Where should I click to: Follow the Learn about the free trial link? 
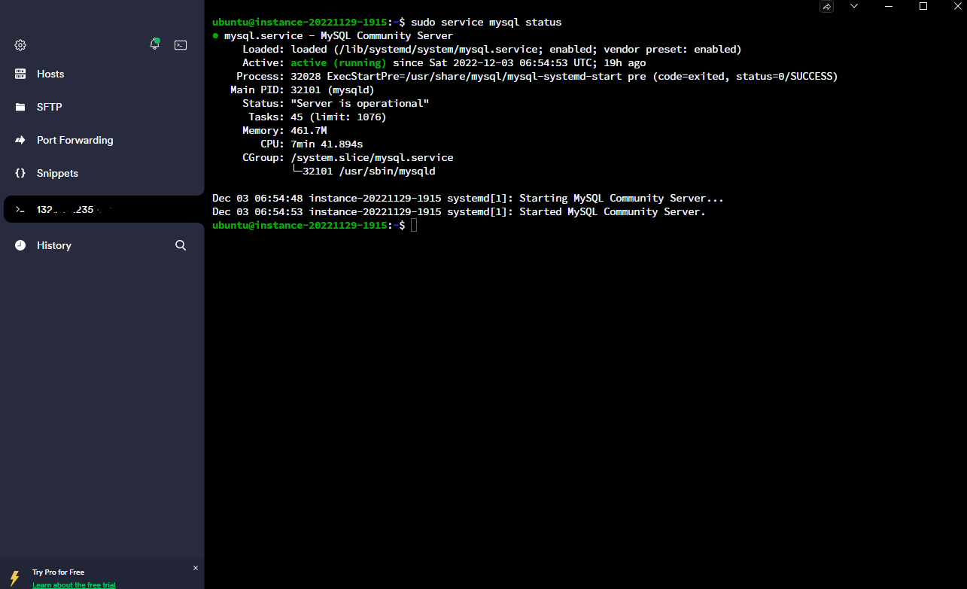coord(74,584)
